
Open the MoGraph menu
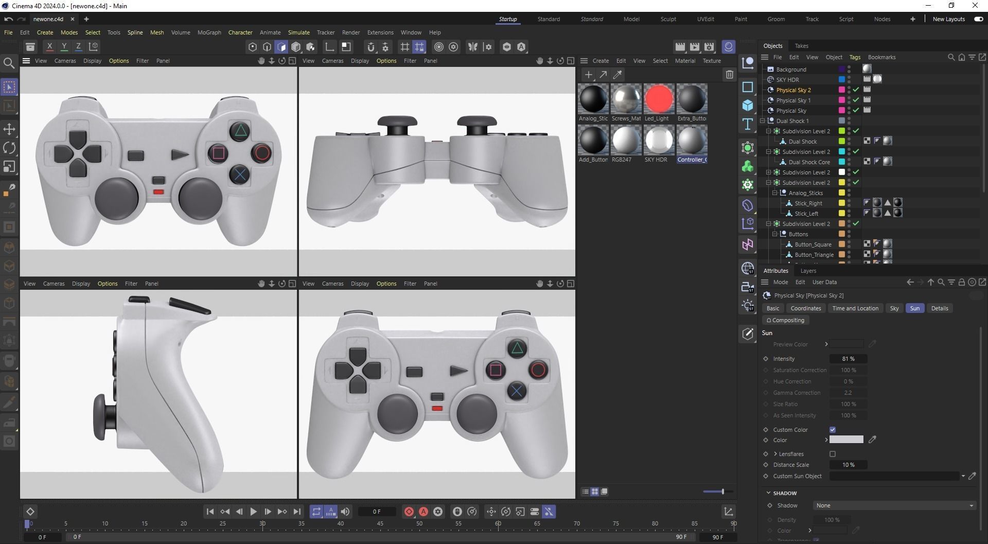pyautogui.click(x=209, y=32)
